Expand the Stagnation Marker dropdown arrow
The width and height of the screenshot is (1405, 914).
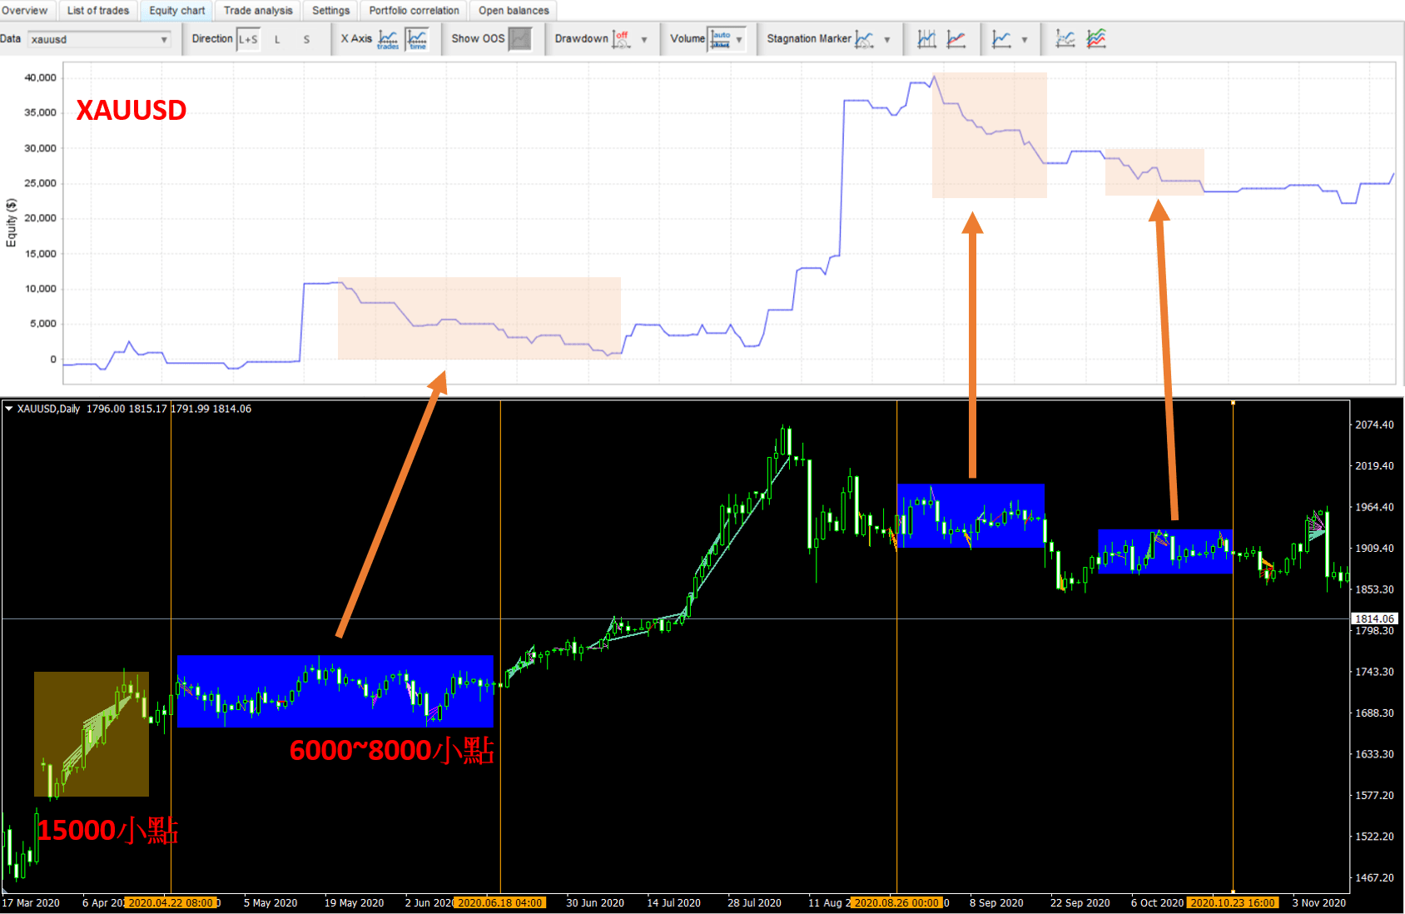tap(887, 39)
